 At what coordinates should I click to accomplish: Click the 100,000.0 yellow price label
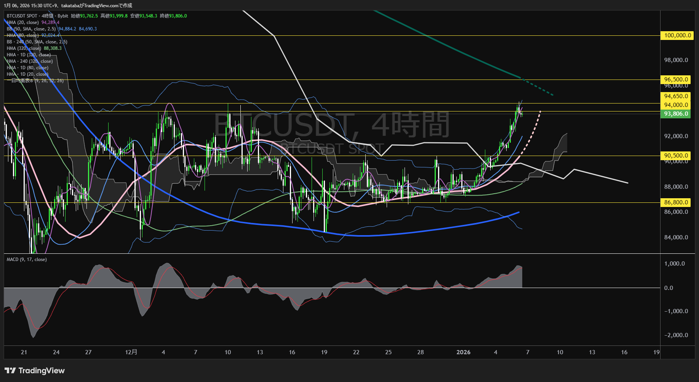click(677, 35)
